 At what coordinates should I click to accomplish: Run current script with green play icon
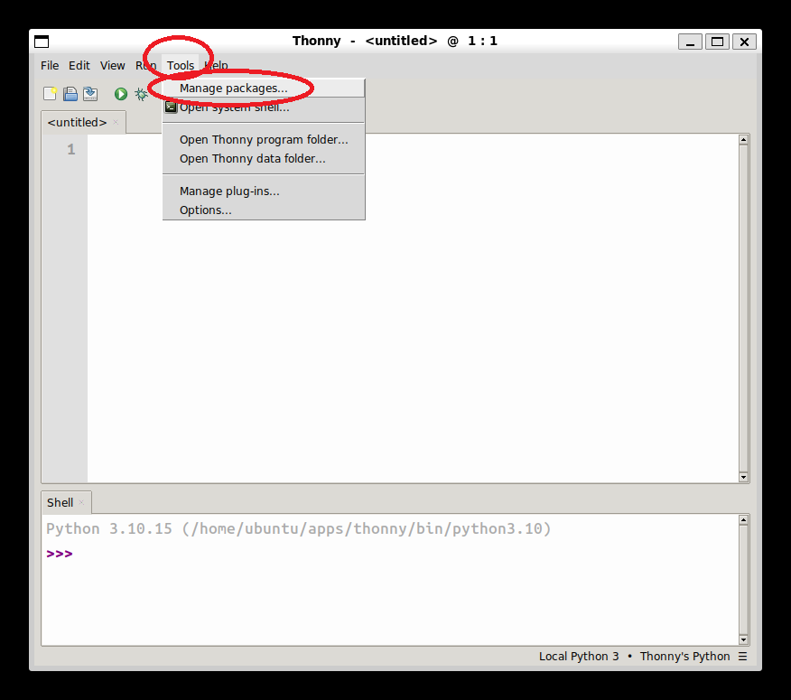click(121, 94)
